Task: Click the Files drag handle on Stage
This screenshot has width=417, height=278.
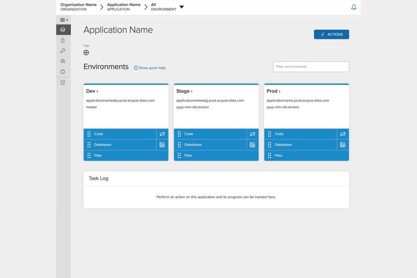Action: 179,155
